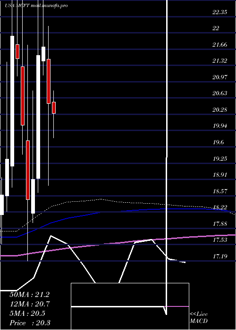The image size is (236, 330).
Task: Click the 19.94 price axis label
Action: coord(219,126)
